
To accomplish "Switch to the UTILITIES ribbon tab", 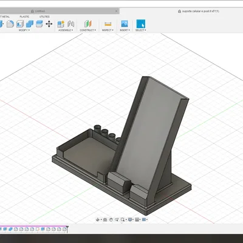I will [x=44, y=16].
